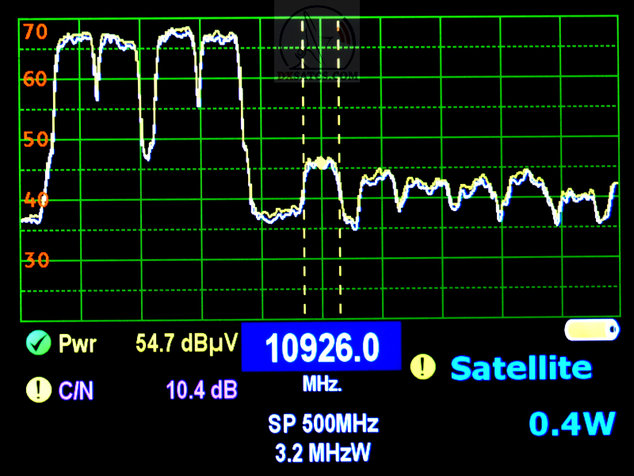Click the green checkmark icon beside Pwr
The image size is (634, 476).
click(x=36, y=344)
